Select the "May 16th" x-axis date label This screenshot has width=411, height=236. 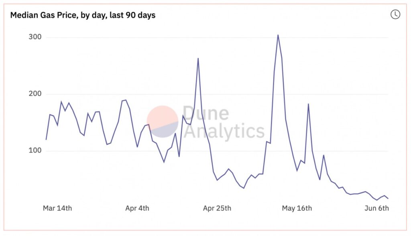point(297,208)
